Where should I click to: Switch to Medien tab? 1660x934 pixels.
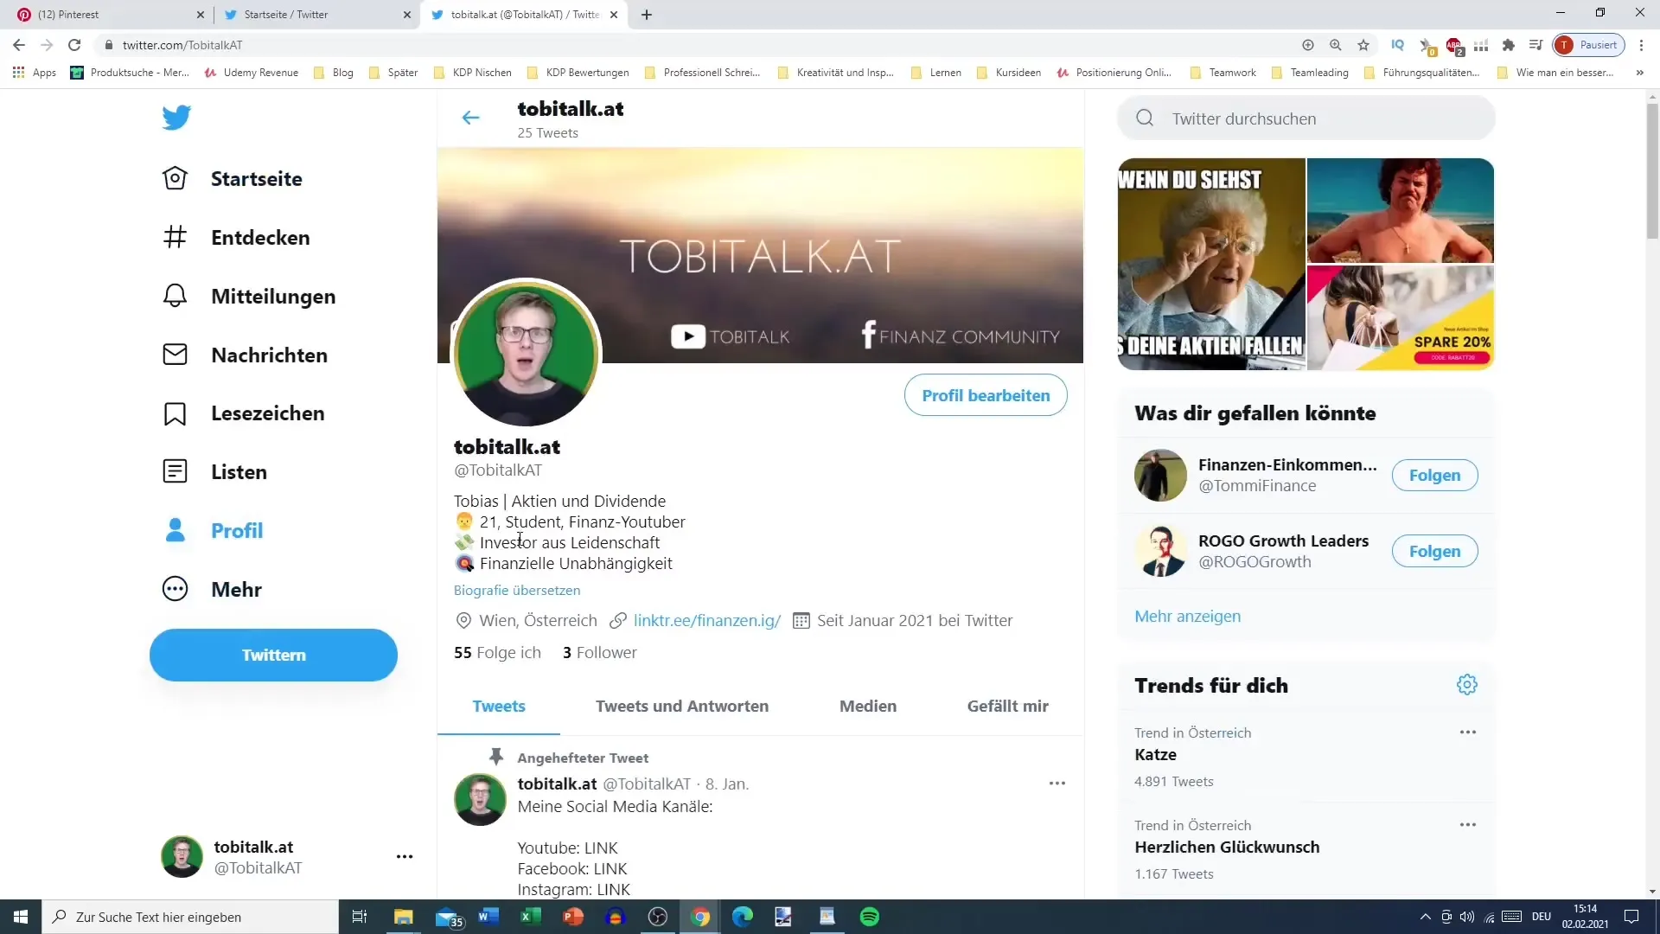click(x=868, y=707)
